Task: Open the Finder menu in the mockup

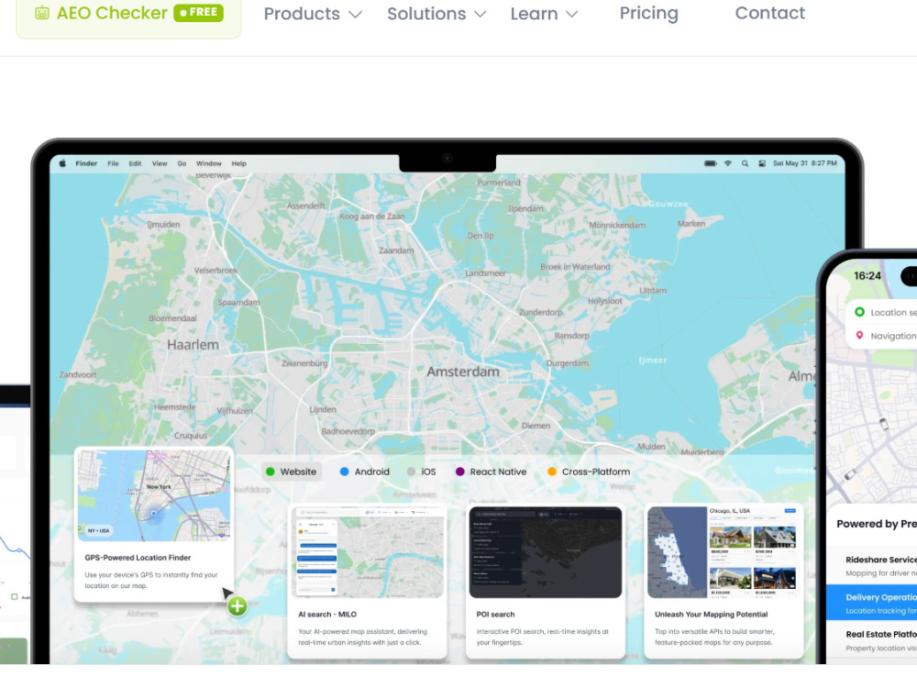Action: pyautogui.click(x=86, y=164)
